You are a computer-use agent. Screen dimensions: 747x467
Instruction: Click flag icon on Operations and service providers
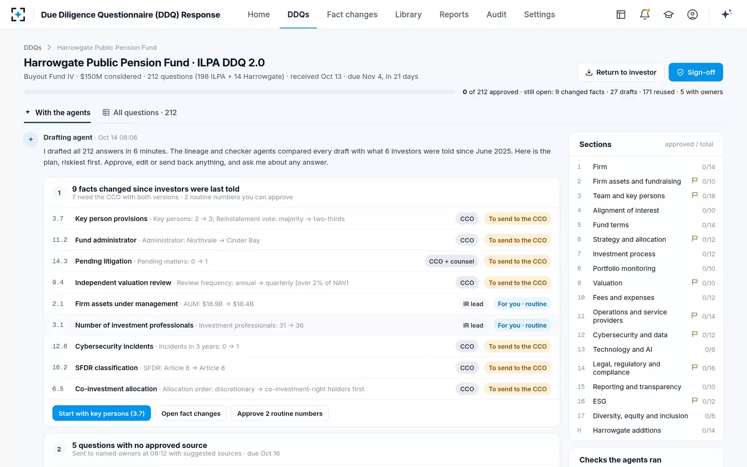tap(695, 315)
